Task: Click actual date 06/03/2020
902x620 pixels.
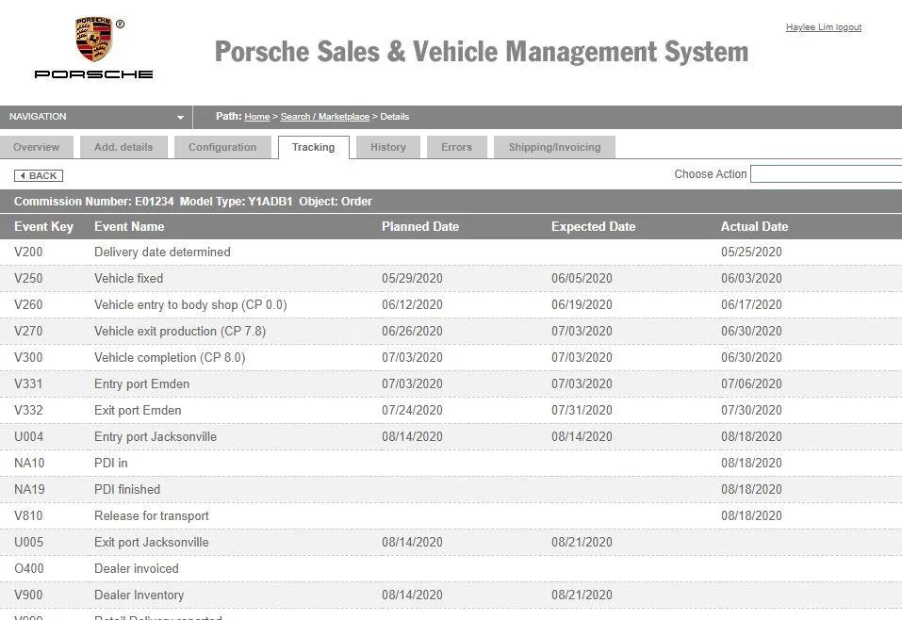Action: [x=751, y=278]
